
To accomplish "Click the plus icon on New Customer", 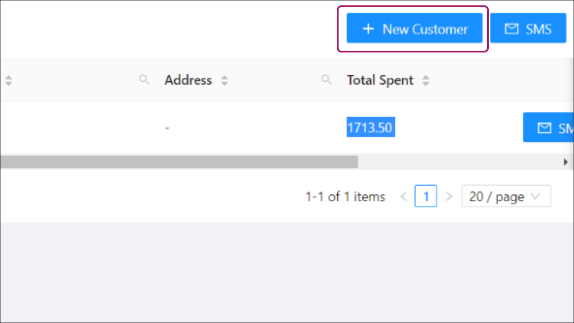I will click(x=368, y=29).
